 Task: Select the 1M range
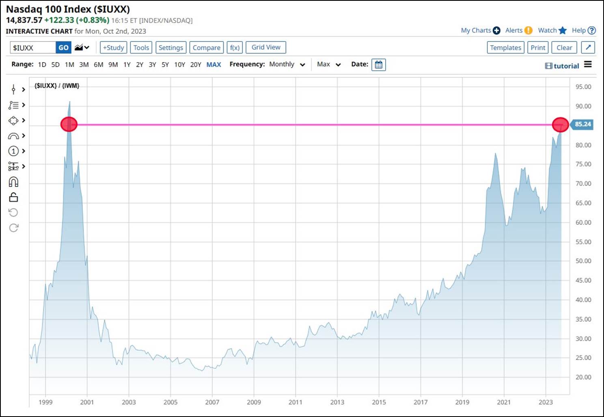[x=69, y=65]
